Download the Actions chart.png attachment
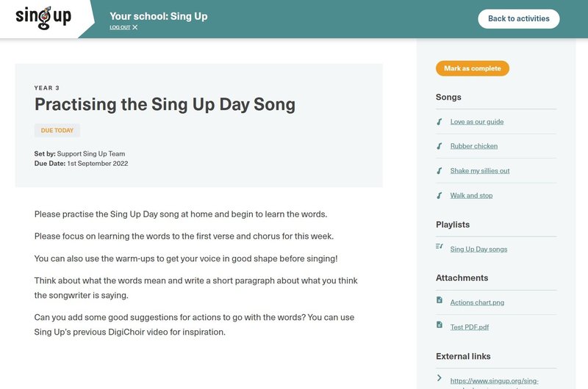 pyautogui.click(x=477, y=302)
